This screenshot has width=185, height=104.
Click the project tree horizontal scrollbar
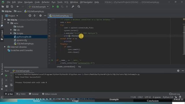(x=21, y=67)
